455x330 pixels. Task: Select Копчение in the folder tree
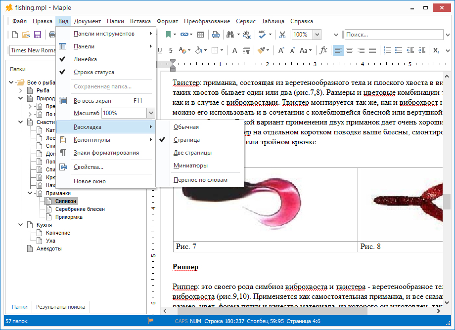58,233
